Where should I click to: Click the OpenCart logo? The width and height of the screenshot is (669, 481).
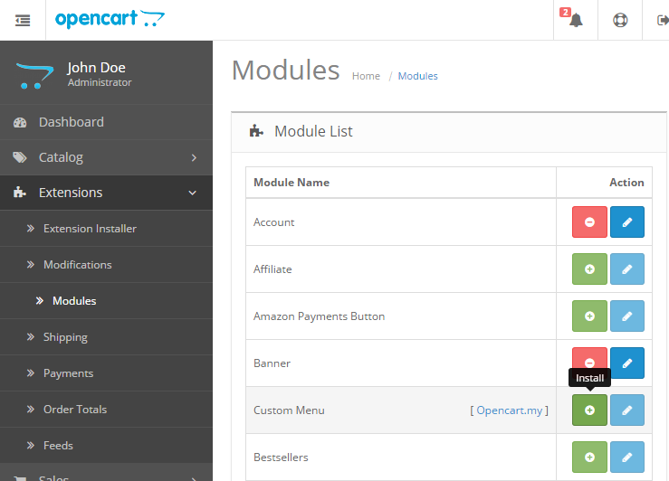pyautogui.click(x=110, y=19)
